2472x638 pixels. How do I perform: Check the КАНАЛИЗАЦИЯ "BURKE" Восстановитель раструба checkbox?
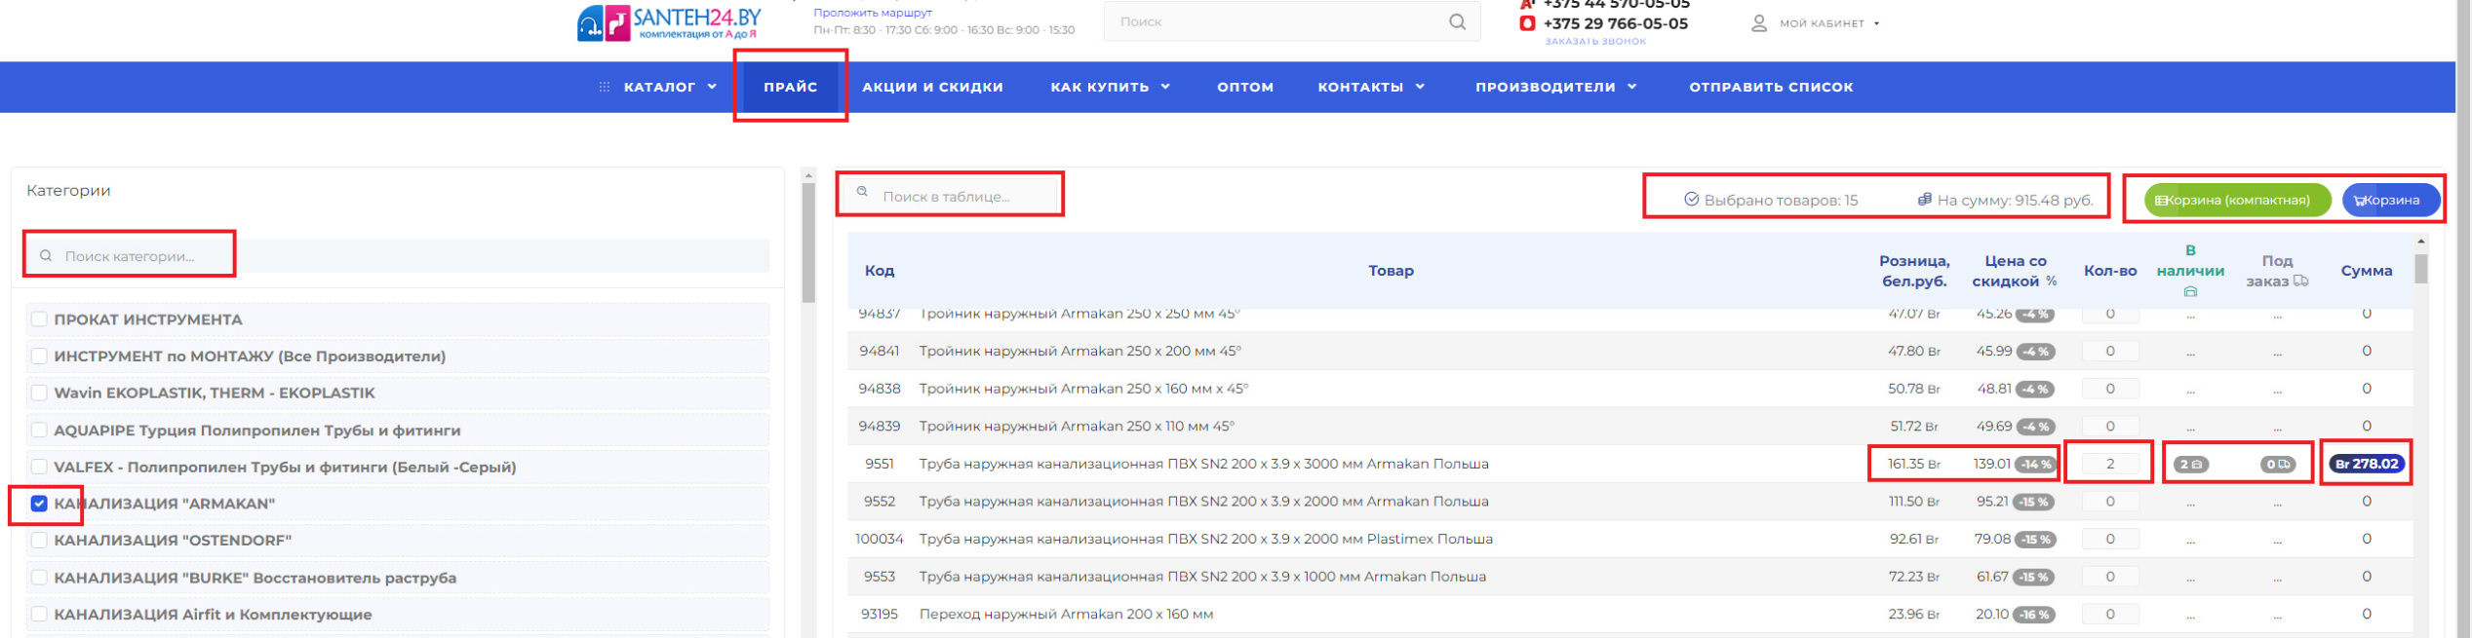click(39, 578)
